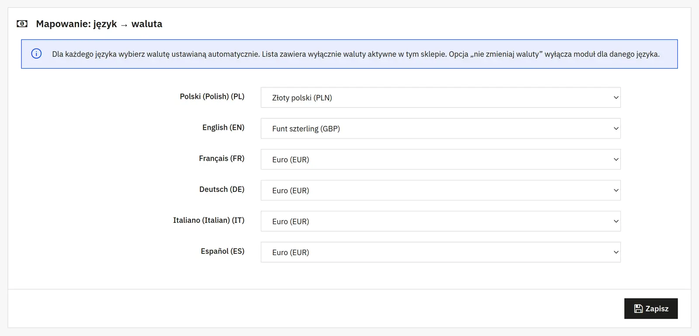699x336 pixels.
Task: Click the notice text starting "Dla każdego języka"
Action: click(356, 54)
